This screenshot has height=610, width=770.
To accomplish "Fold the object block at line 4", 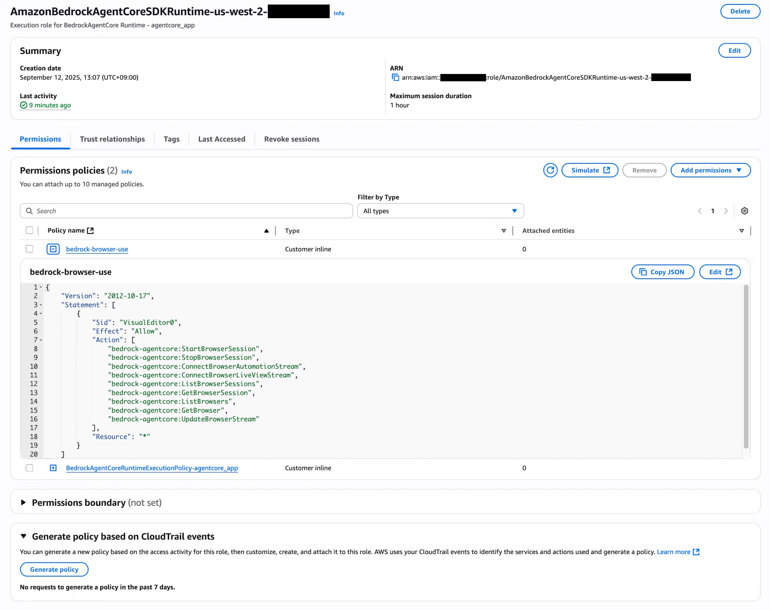I will pyautogui.click(x=41, y=314).
